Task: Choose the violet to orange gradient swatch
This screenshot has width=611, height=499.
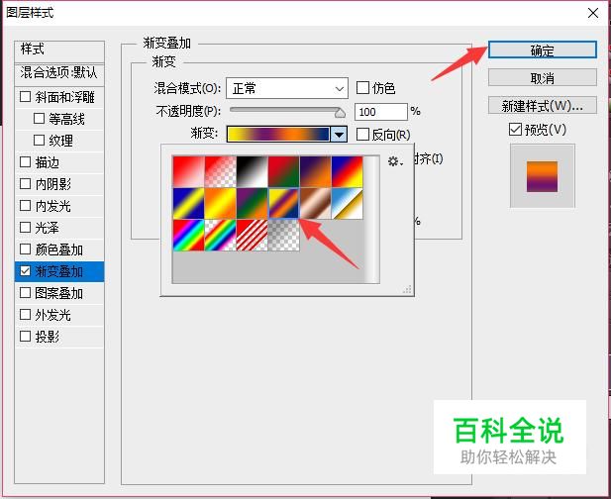Action: 315,171
